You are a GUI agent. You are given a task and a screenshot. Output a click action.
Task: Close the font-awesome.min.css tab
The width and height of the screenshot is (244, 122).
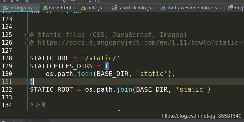pos(220,8)
